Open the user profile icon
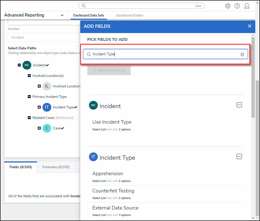This screenshot has width=260, height=221. point(247,6)
